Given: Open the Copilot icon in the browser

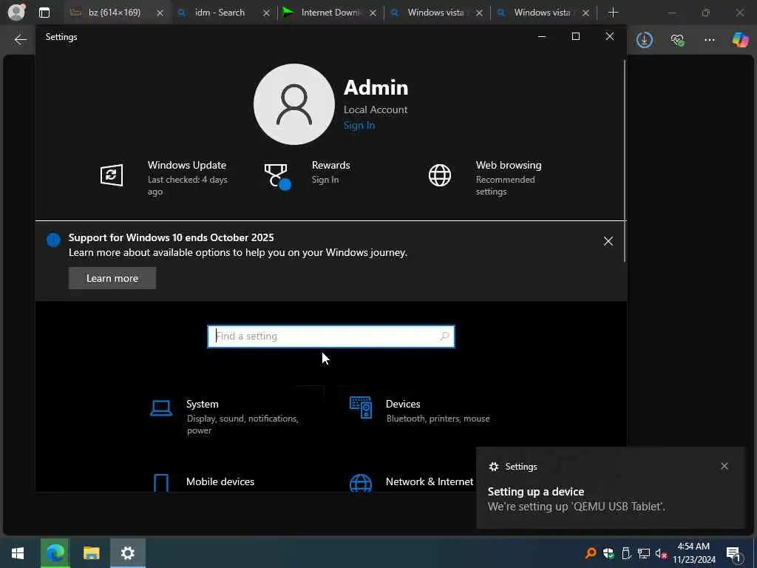Looking at the screenshot, I should [740, 40].
